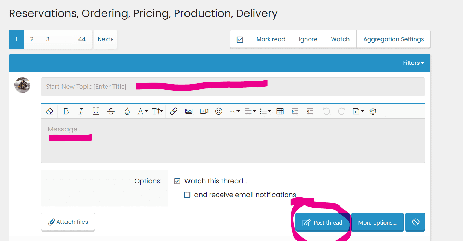Open the text color droplet picker
The image size is (463, 252).
127,111
